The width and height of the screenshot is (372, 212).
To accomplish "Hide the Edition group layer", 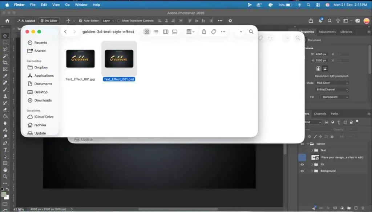I will pos(302,144).
